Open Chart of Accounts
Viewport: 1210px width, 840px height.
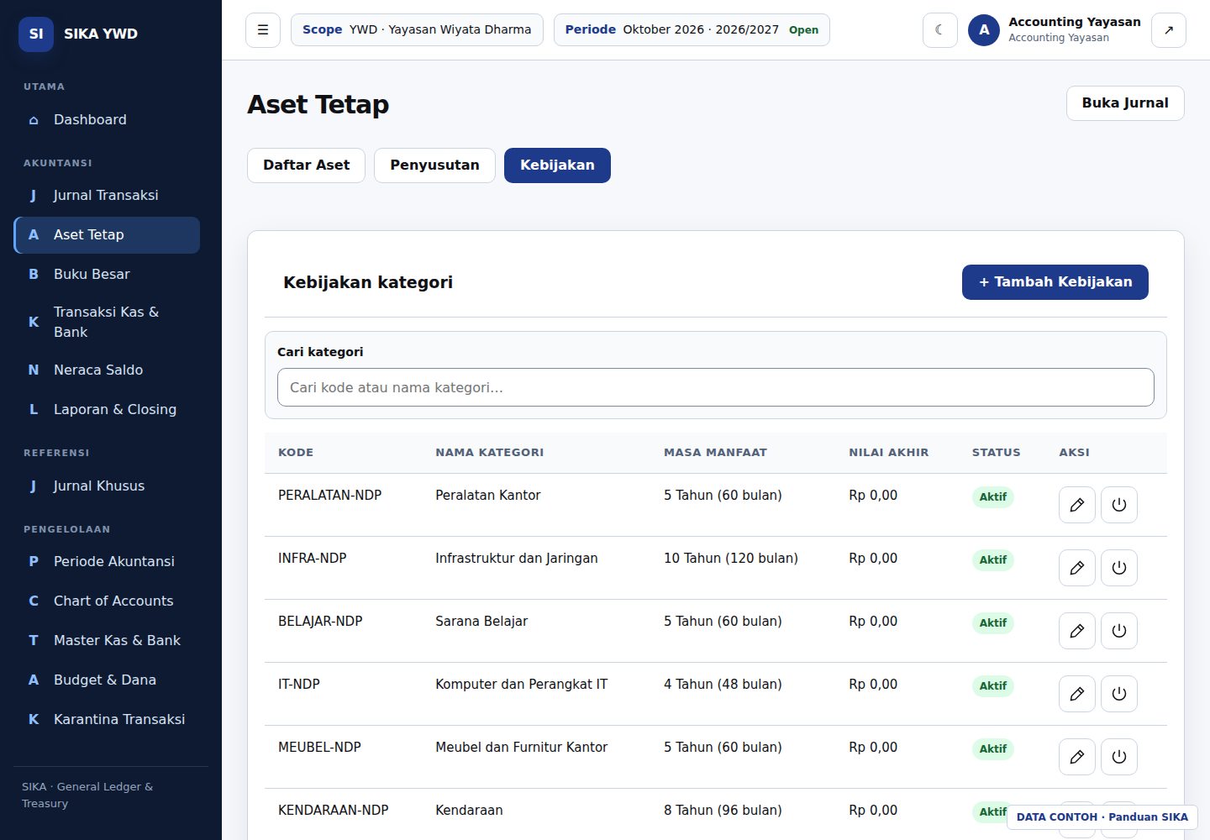click(x=107, y=601)
